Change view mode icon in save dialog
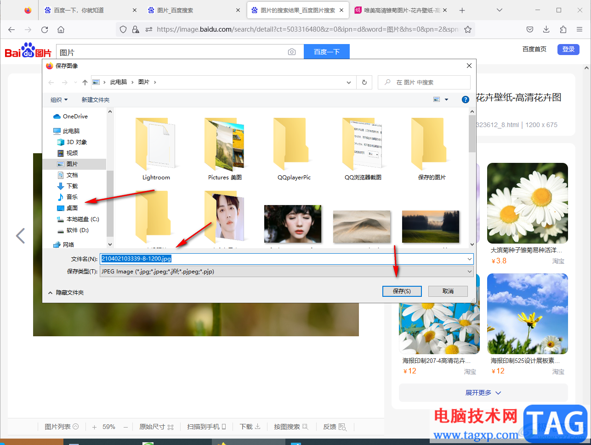The image size is (591, 445). click(x=437, y=100)
